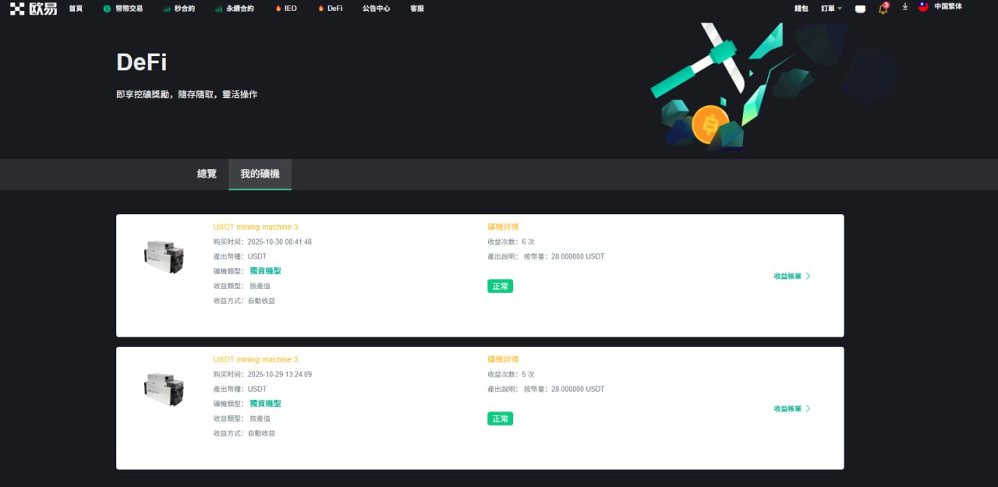Viewport: 998px width, 487px height.
Task: Switch to the 總覽 tab
Action: click(x=207, y=174)
